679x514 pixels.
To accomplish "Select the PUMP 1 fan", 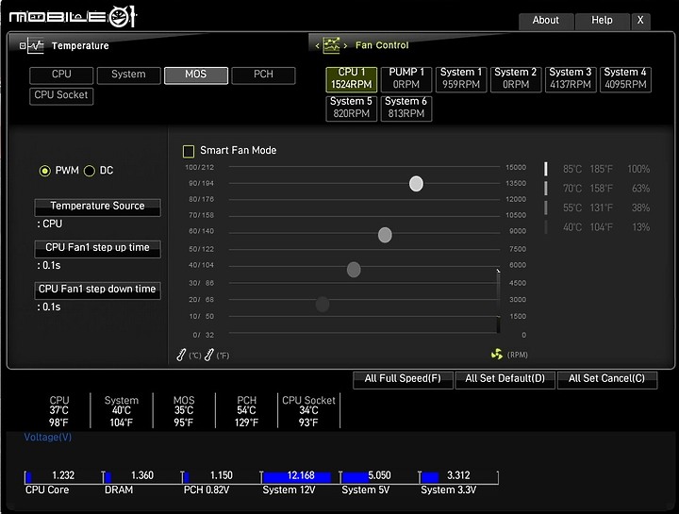I will click(406, 79).
